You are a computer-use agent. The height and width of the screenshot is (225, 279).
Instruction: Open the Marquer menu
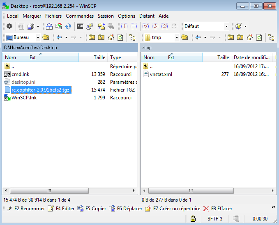32,16
